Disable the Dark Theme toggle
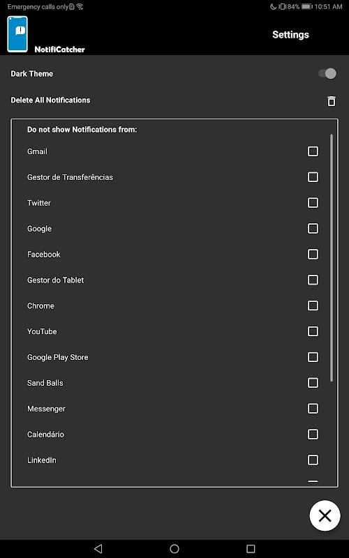The height and width of the screenshot is (558, 349). [x=327, y=74]
